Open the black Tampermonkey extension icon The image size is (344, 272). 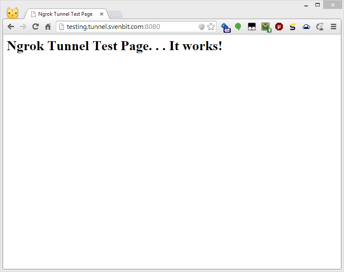point(252,27)
